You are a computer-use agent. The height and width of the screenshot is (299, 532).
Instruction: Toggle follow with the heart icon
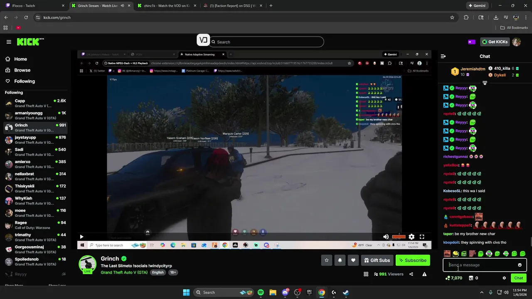353,260
